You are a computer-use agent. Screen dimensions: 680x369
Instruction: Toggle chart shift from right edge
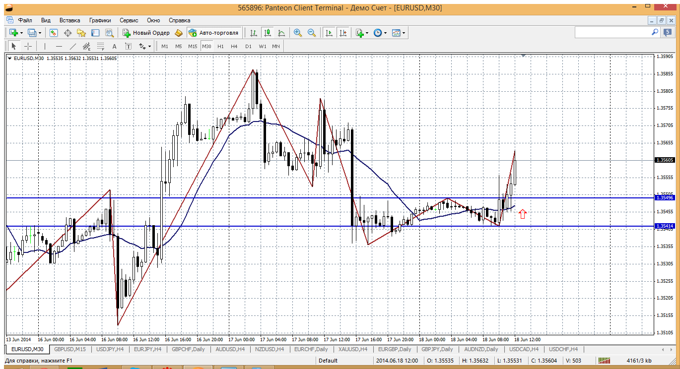[x=342, y=33]
